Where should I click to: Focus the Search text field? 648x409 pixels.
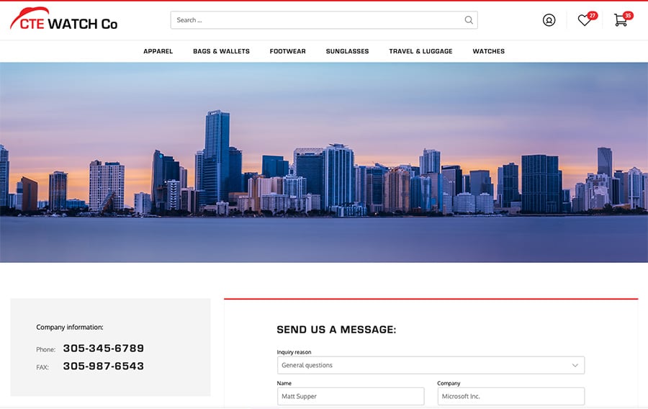click(317, 20)
